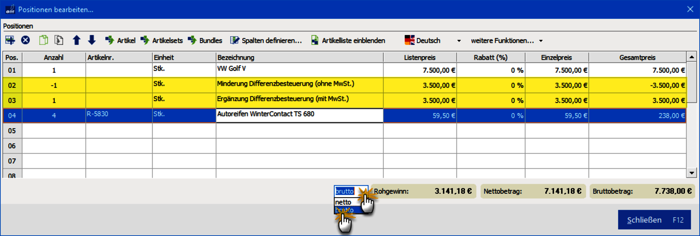Click article number R-5830 cell
Image resolution: width=700 pixels, height=236 pixels.
click(119, 116)
